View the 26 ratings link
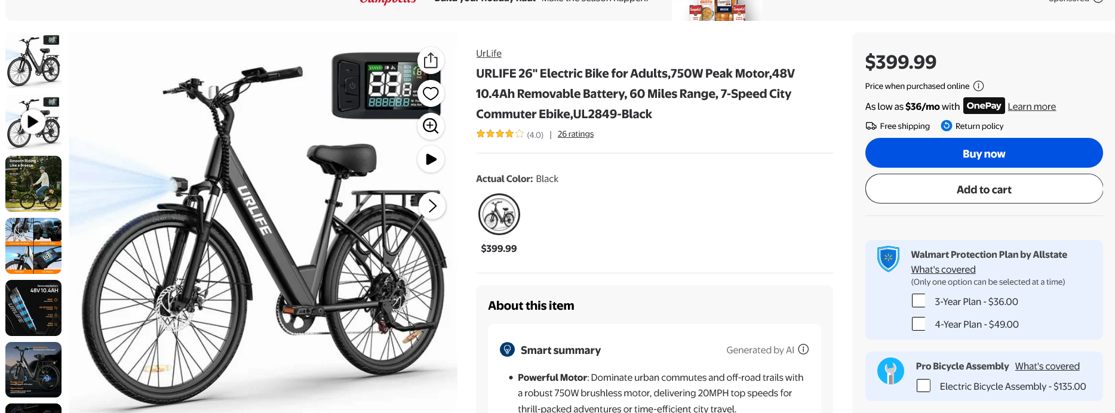This screenshot has width=1115, height=413. [575, 134]
